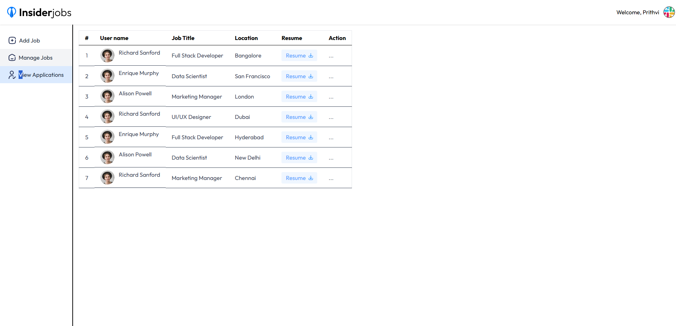The height and width of the screenshot is (326, 676).
Task: Click the Add Job plus icon
Action: [12, 40]
